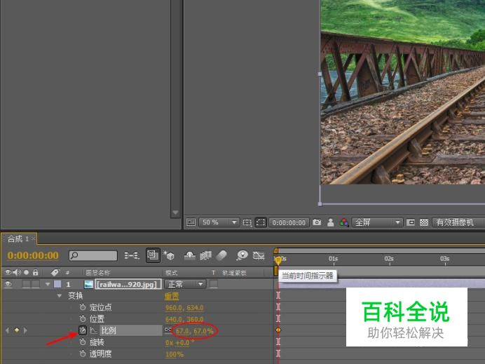This screenshot has height=364, width=485.
Task: Toggle preserve transparency box for layer 1
Action: (x=214, y=284)
